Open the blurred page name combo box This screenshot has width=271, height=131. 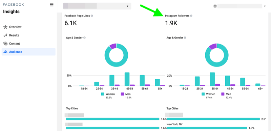tap(97, 6)
